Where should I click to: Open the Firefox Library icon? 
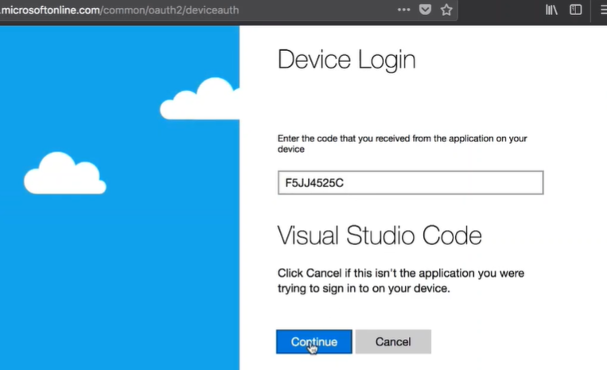pos(551,10)
